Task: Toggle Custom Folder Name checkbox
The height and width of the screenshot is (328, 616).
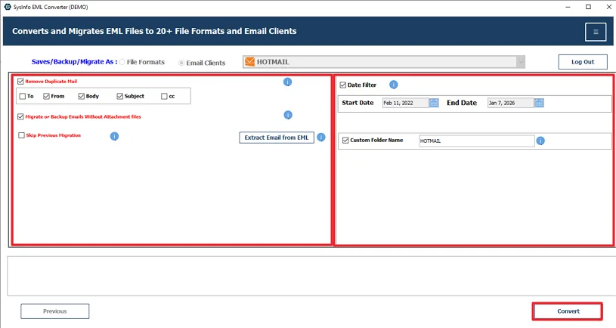Action: point(345,141)
